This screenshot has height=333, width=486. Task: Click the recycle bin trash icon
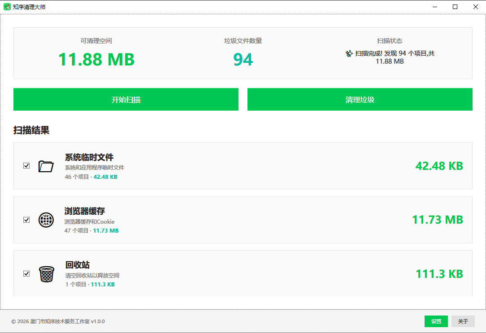[x=46, y=274]
